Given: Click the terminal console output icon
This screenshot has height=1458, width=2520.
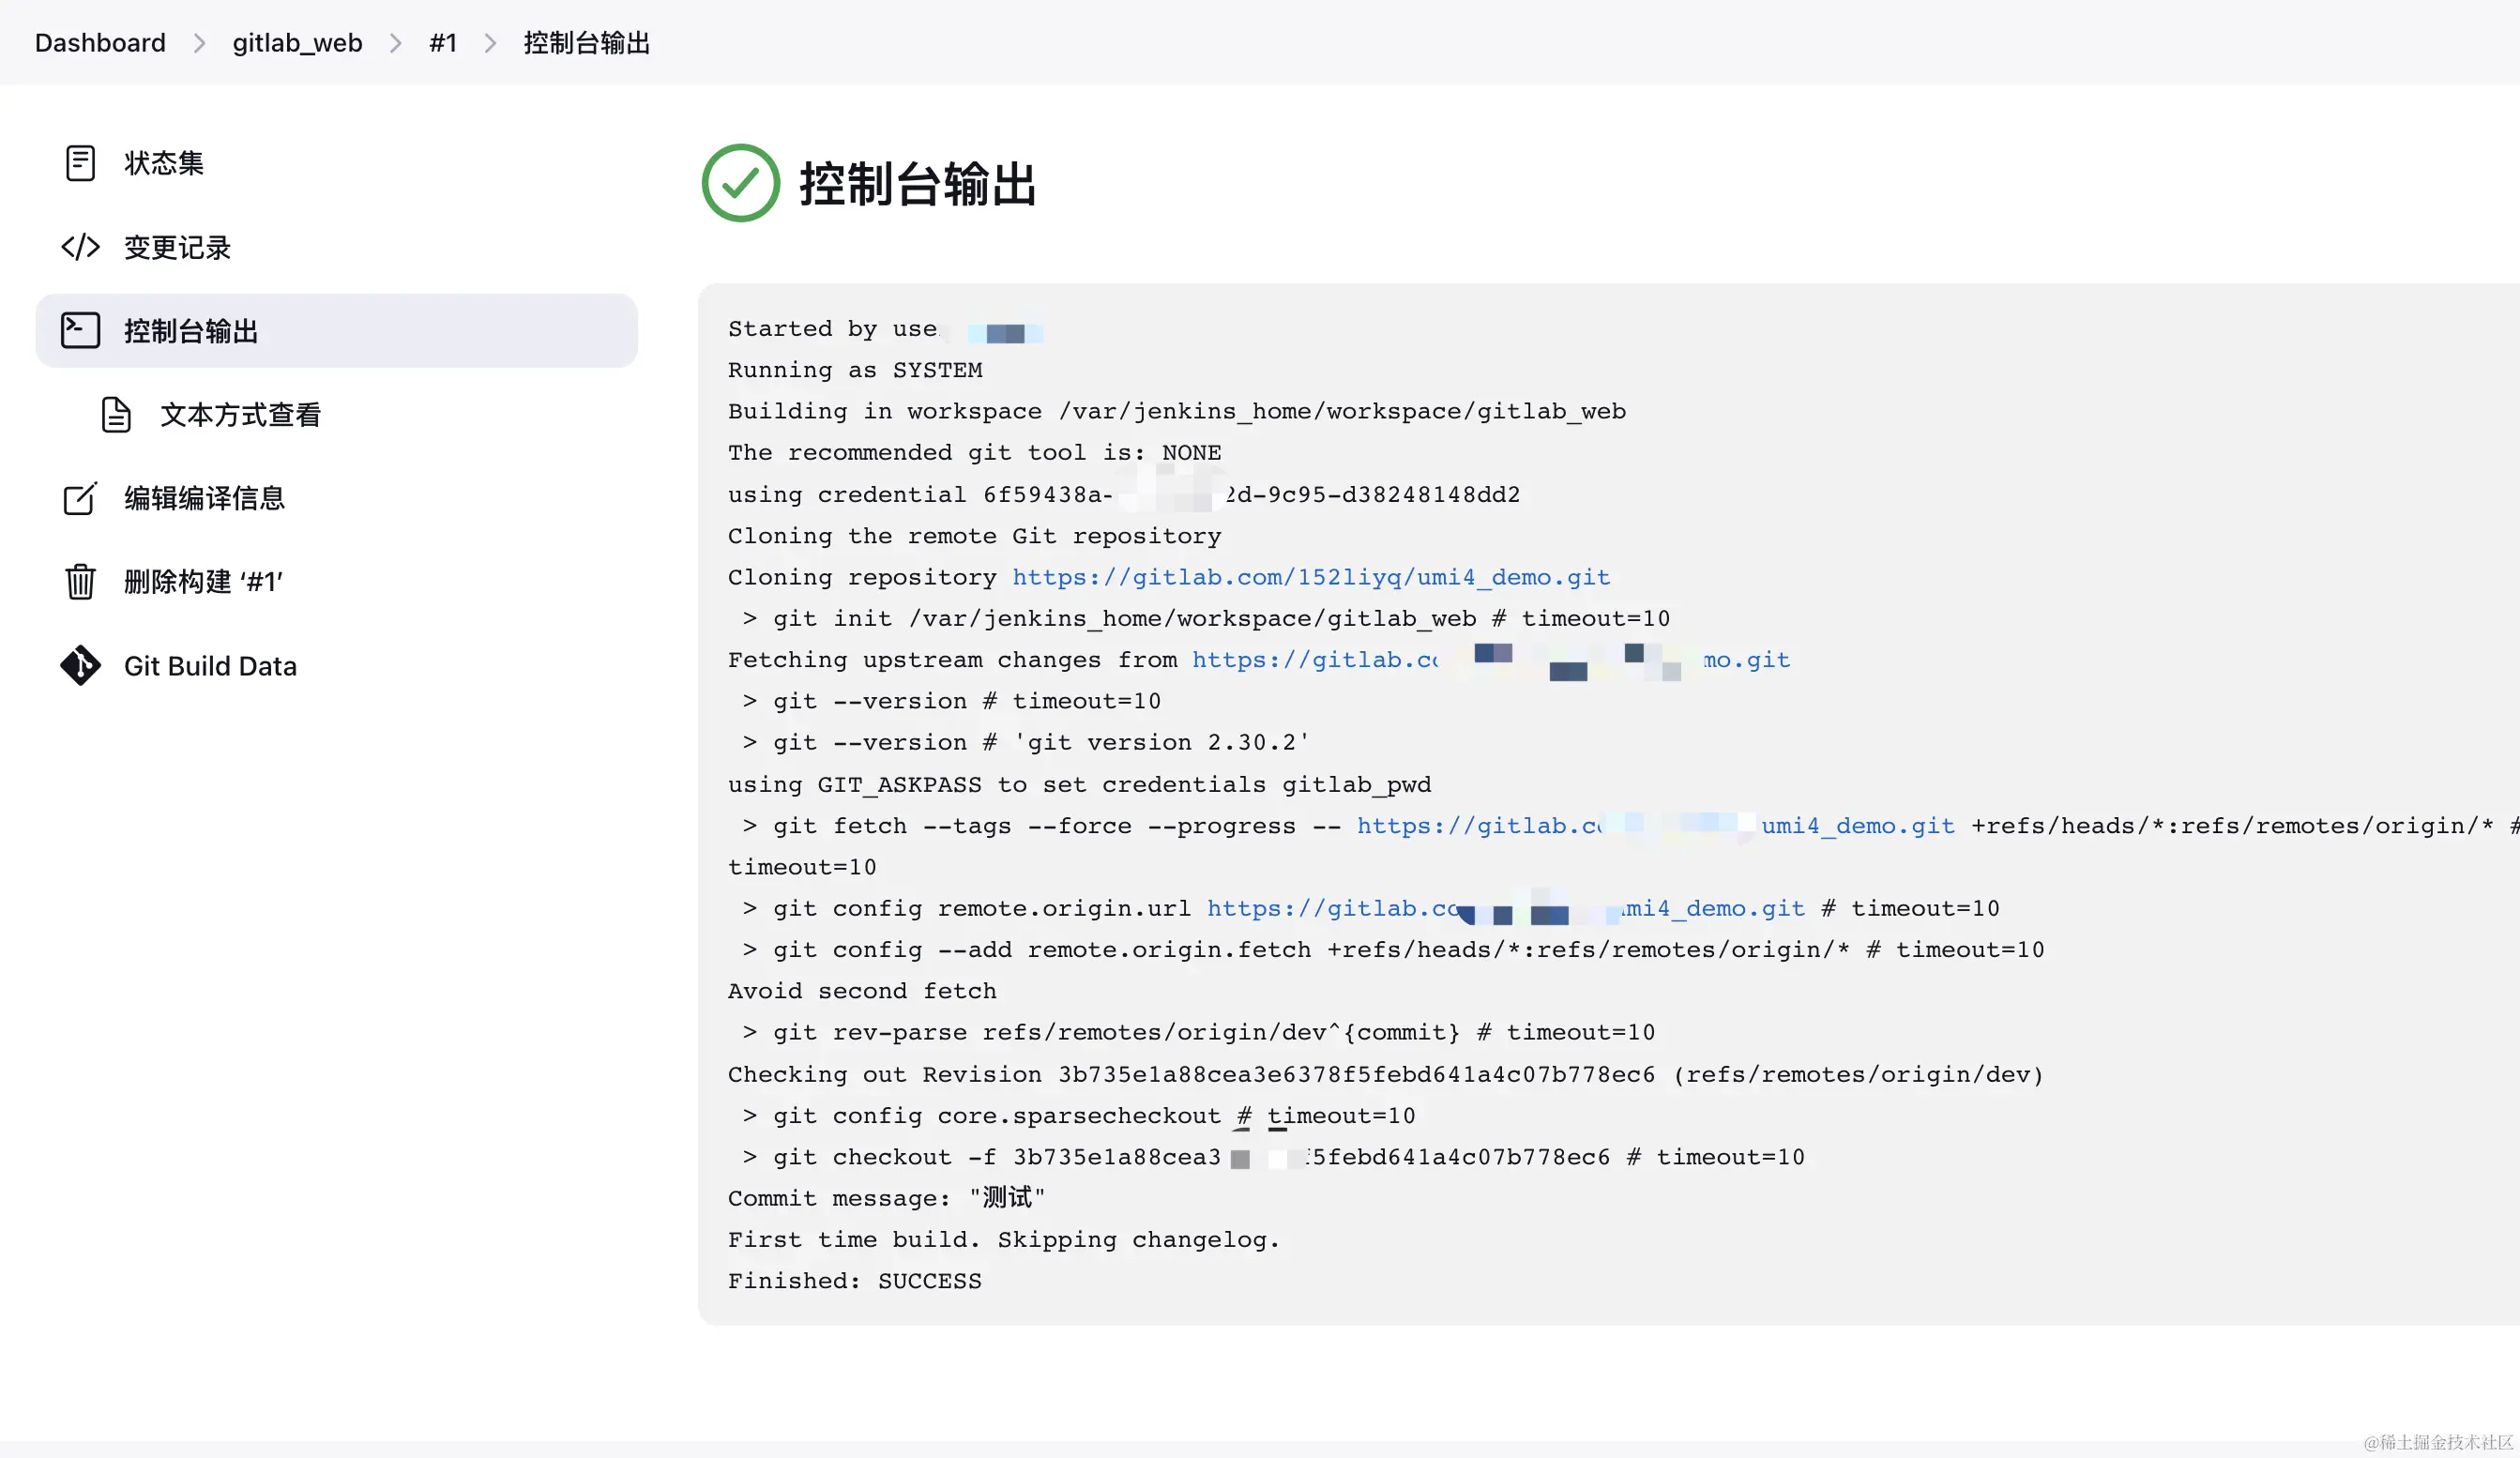Looking at the screenshot, I should 80,331.
